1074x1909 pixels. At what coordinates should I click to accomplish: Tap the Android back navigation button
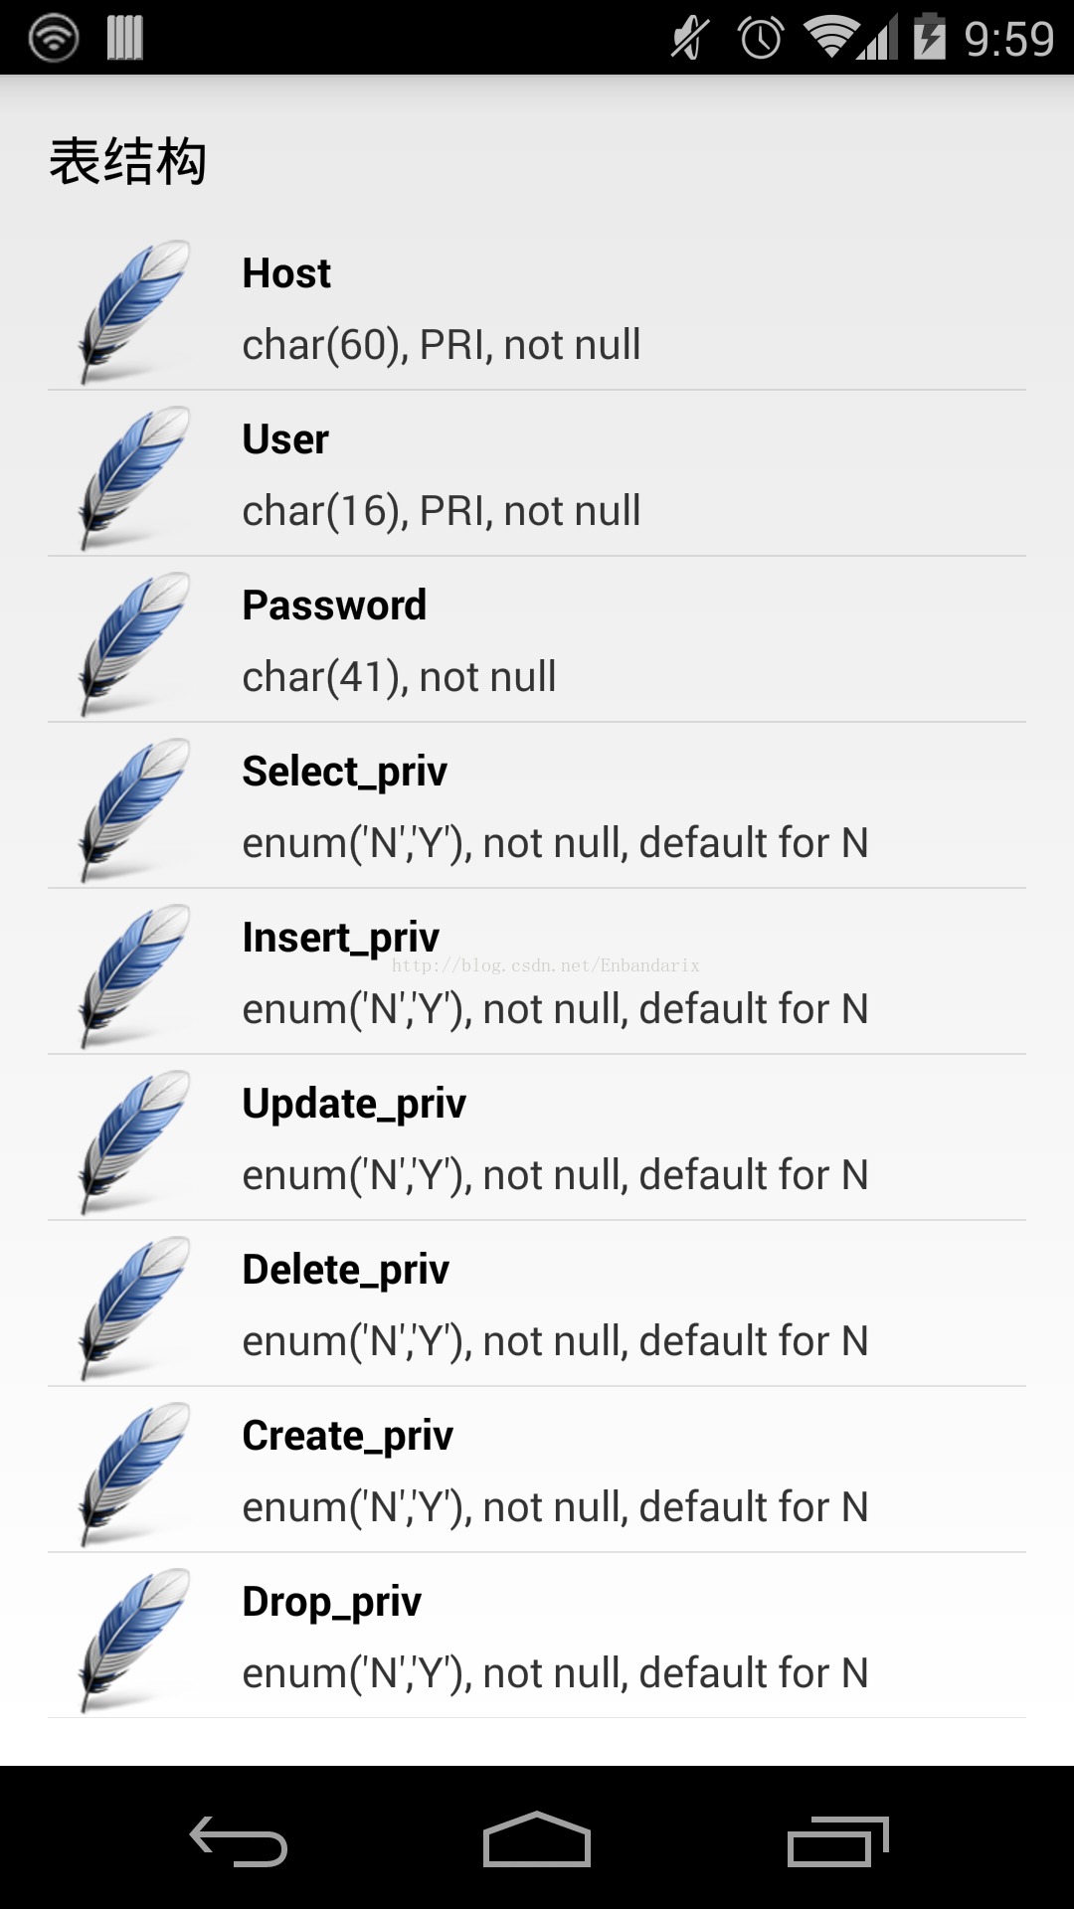click(239, 1840)
